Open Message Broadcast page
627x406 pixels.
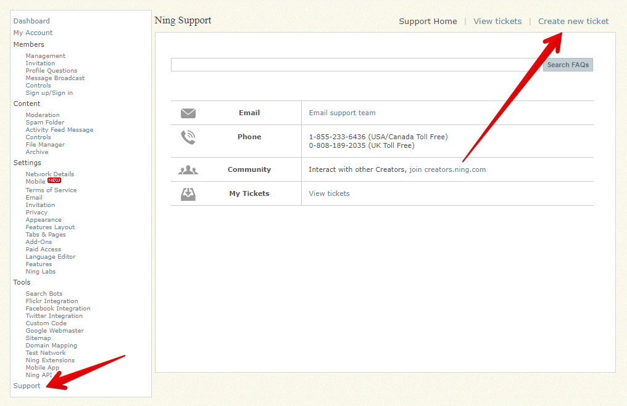[x=55, y=78]
